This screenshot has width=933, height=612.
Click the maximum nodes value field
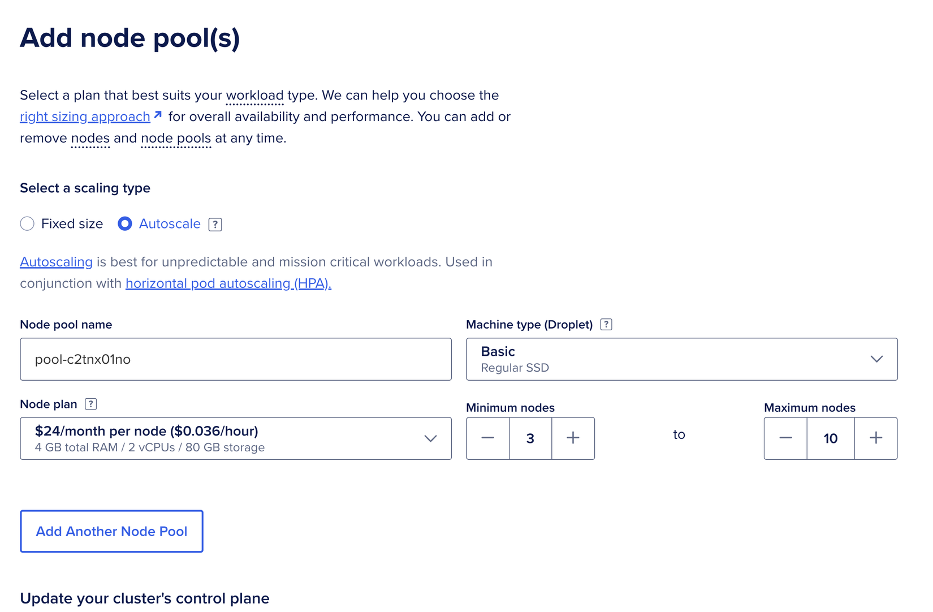pyautogui.click(x=830, y=438)
